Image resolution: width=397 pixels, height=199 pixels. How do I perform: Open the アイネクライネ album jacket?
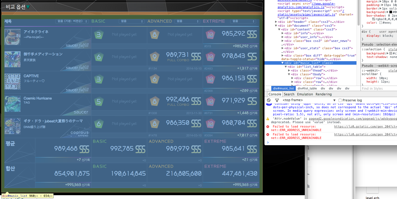[x=13, y=37]
